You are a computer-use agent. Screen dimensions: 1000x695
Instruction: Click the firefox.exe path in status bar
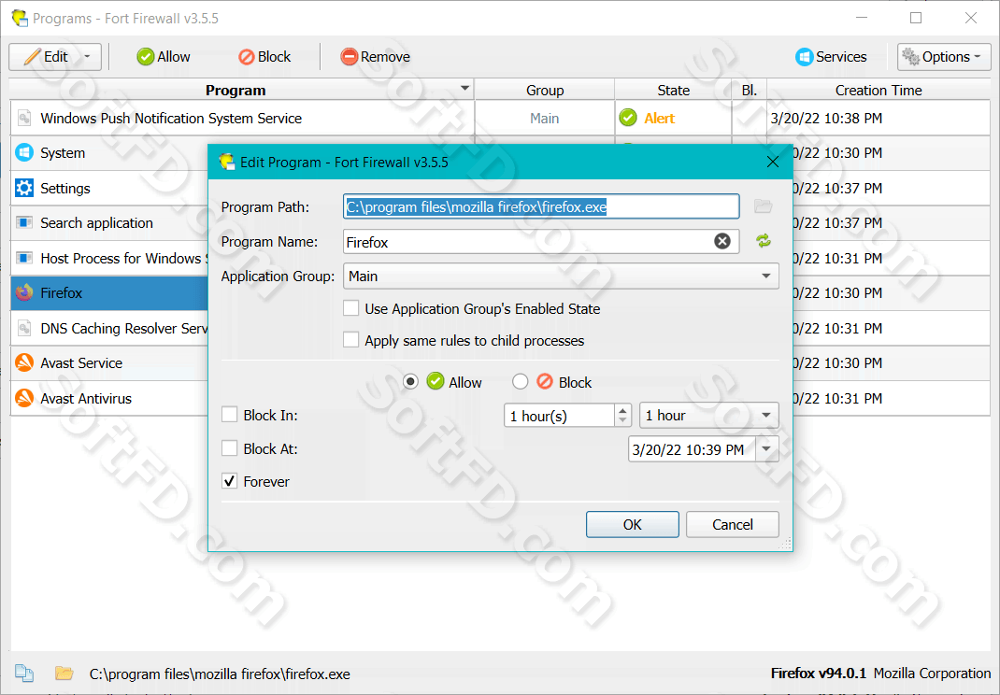pos(220,674)
